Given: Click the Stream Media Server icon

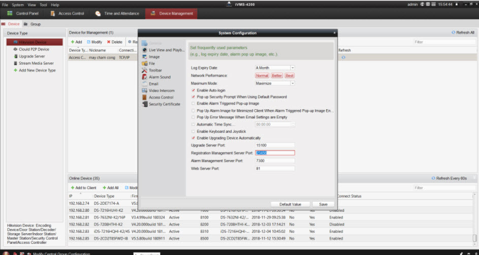Looking at the screenshot, I should 15,63.
